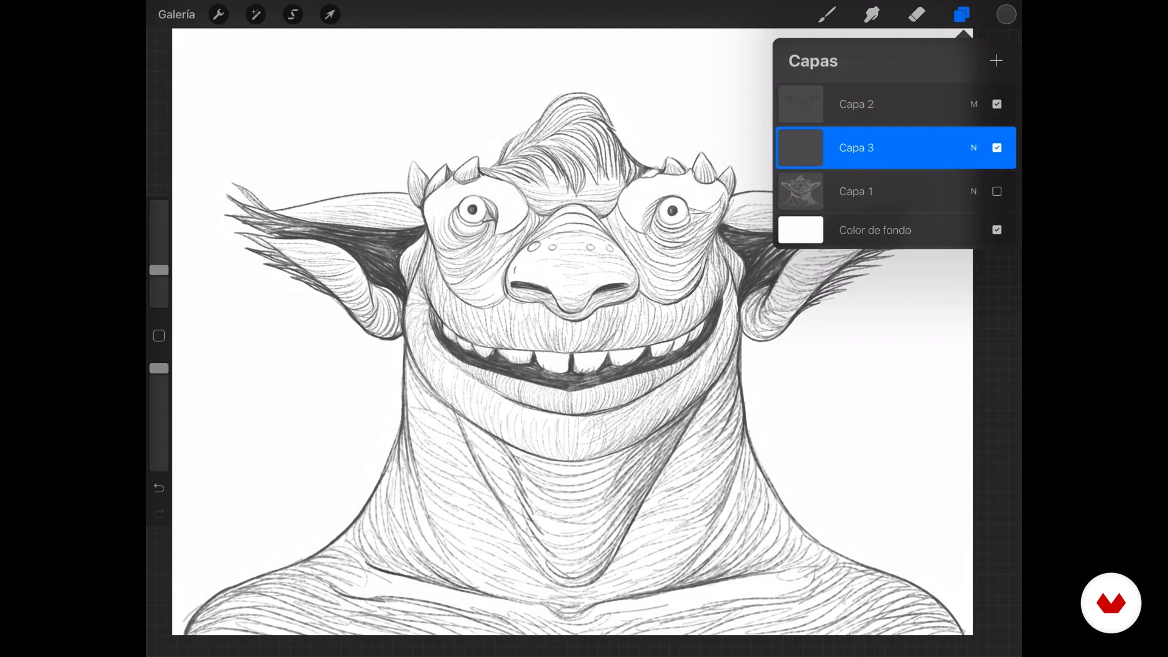Hide Capa 2 via its checkbox
This screenshot has height=657, width=1168.
pos(997,104)
